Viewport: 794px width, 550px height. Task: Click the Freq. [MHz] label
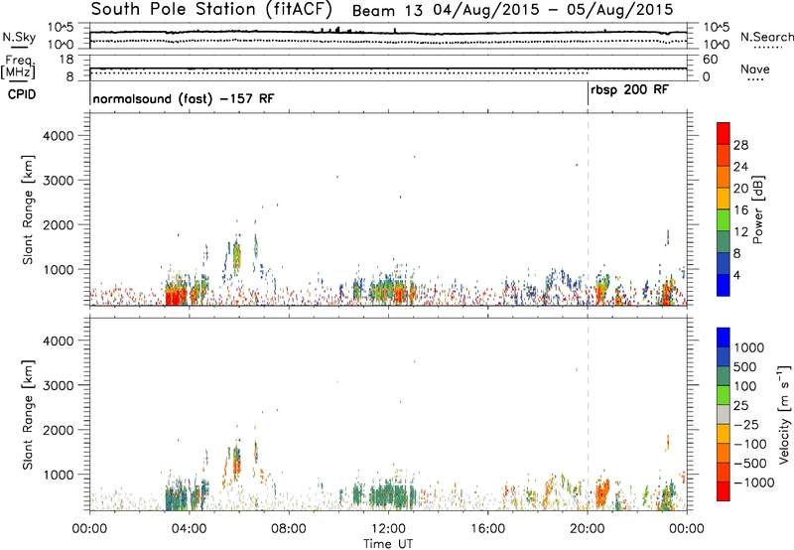coord(19,67)
